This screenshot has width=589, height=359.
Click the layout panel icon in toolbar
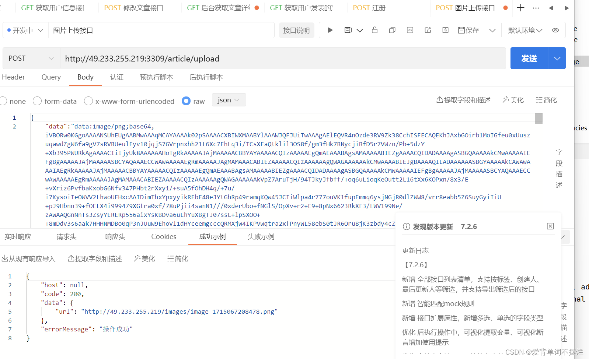pos(348,30)
